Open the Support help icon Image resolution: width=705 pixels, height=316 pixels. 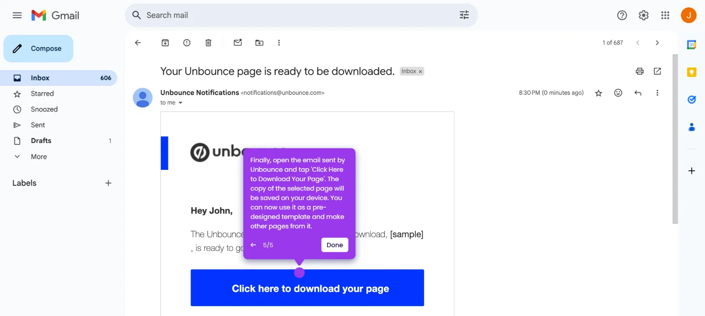click(x=622, y=15)
